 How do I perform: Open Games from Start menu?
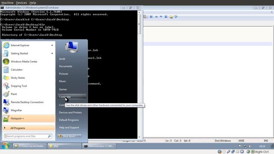63,89
